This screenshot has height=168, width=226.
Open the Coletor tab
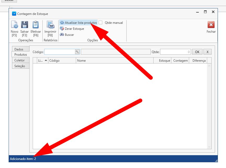20,60
